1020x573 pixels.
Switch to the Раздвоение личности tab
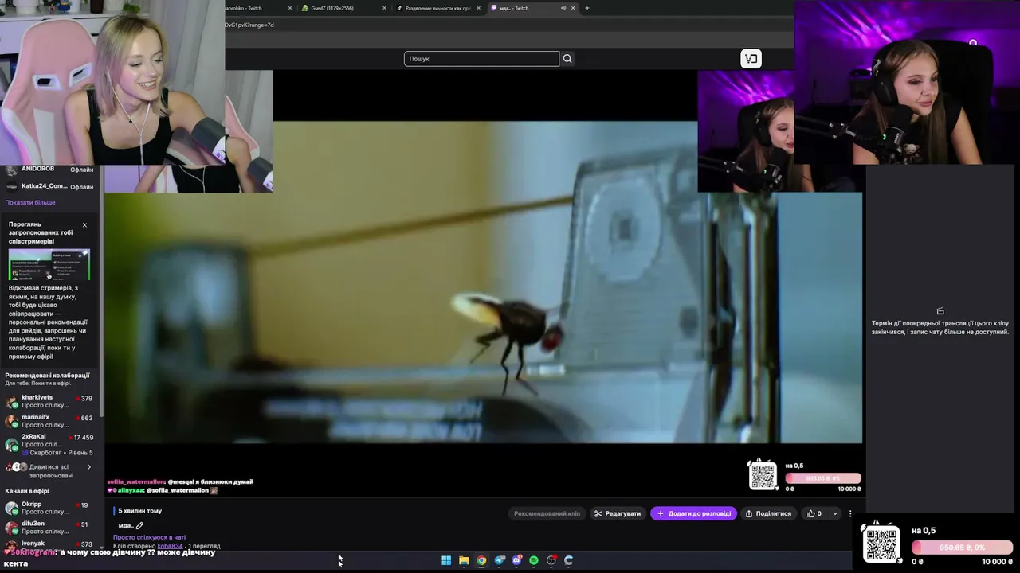pos(437,8)
